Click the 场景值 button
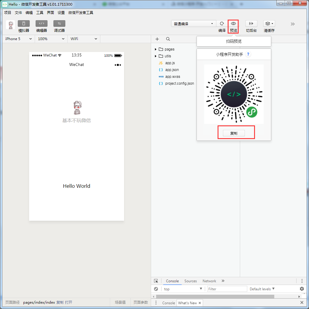This screenshot has width=309, height=309. tap(120, 302)
